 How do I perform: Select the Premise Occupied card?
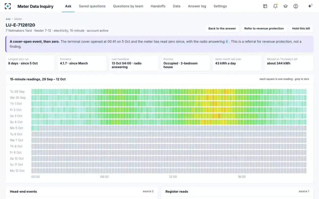[185, 63]
